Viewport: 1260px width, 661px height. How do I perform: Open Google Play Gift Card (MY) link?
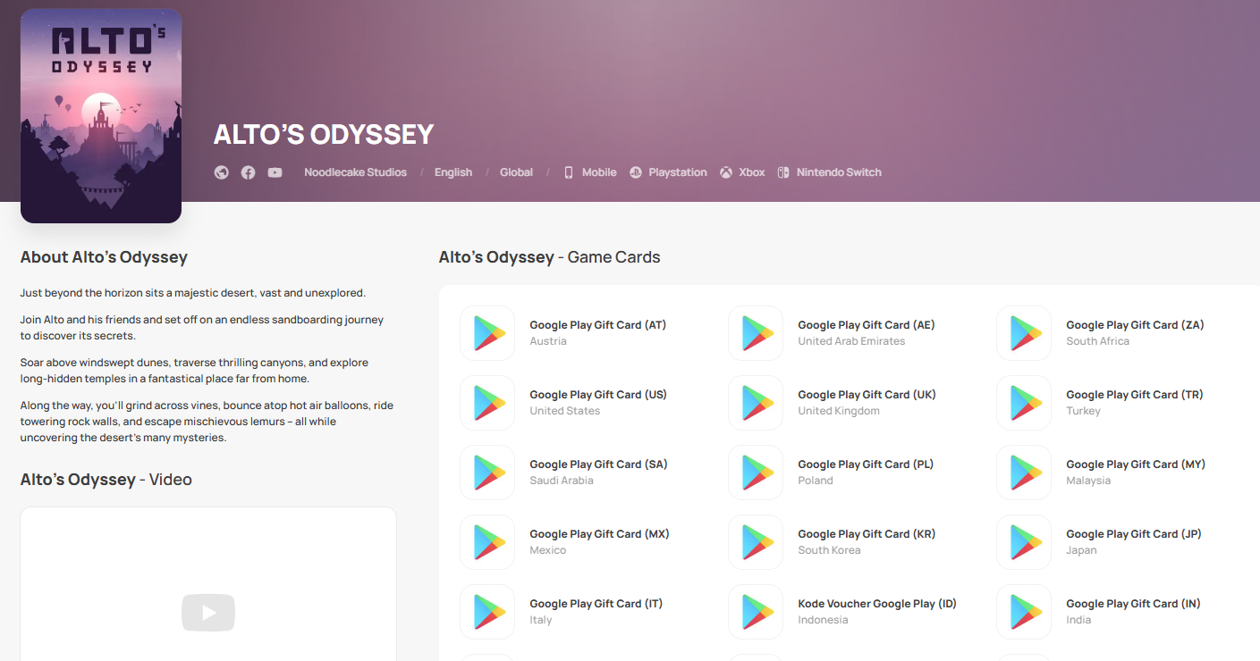[1136, 464]
